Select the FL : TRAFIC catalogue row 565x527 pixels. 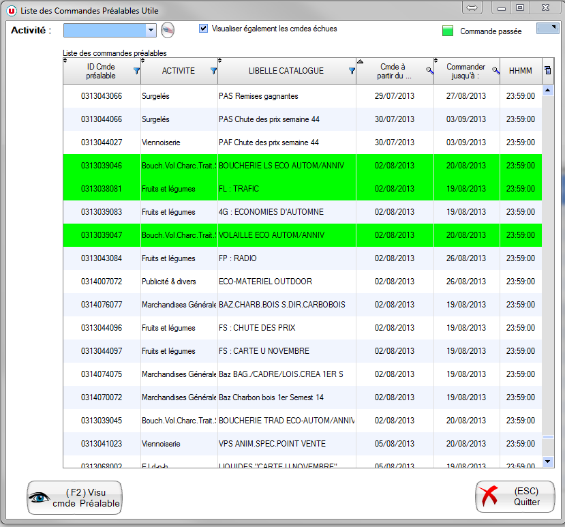pos(286,189)
